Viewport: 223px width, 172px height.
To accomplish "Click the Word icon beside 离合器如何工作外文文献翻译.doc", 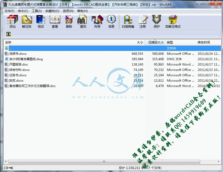I will click(x=6, y=86).
